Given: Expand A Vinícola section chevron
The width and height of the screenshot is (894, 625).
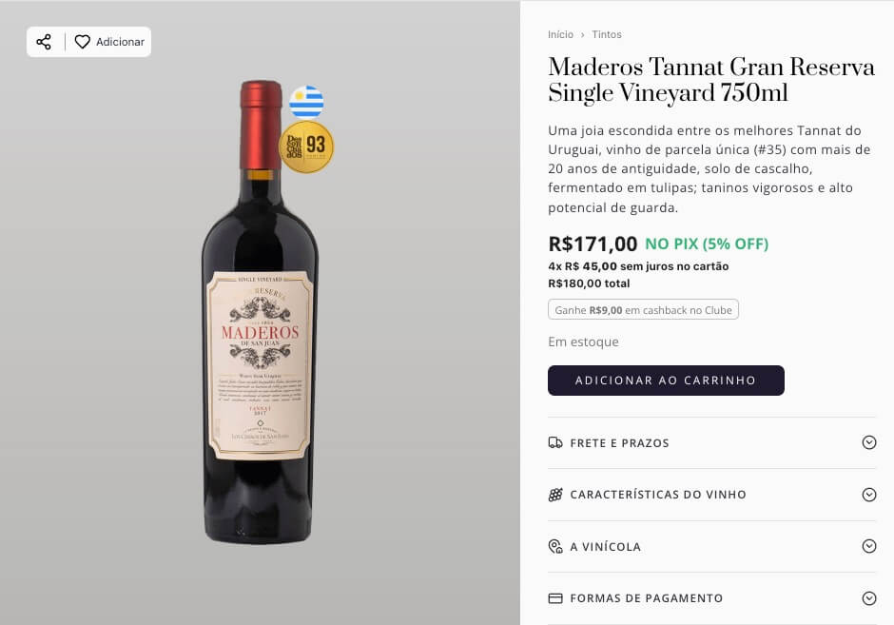Looking at the screenshot, I should [x=868, y=546].
